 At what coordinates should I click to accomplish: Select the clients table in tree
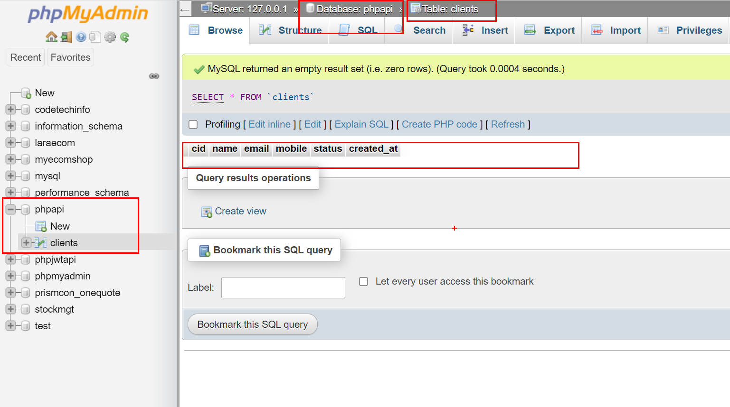tap(64, 243)
